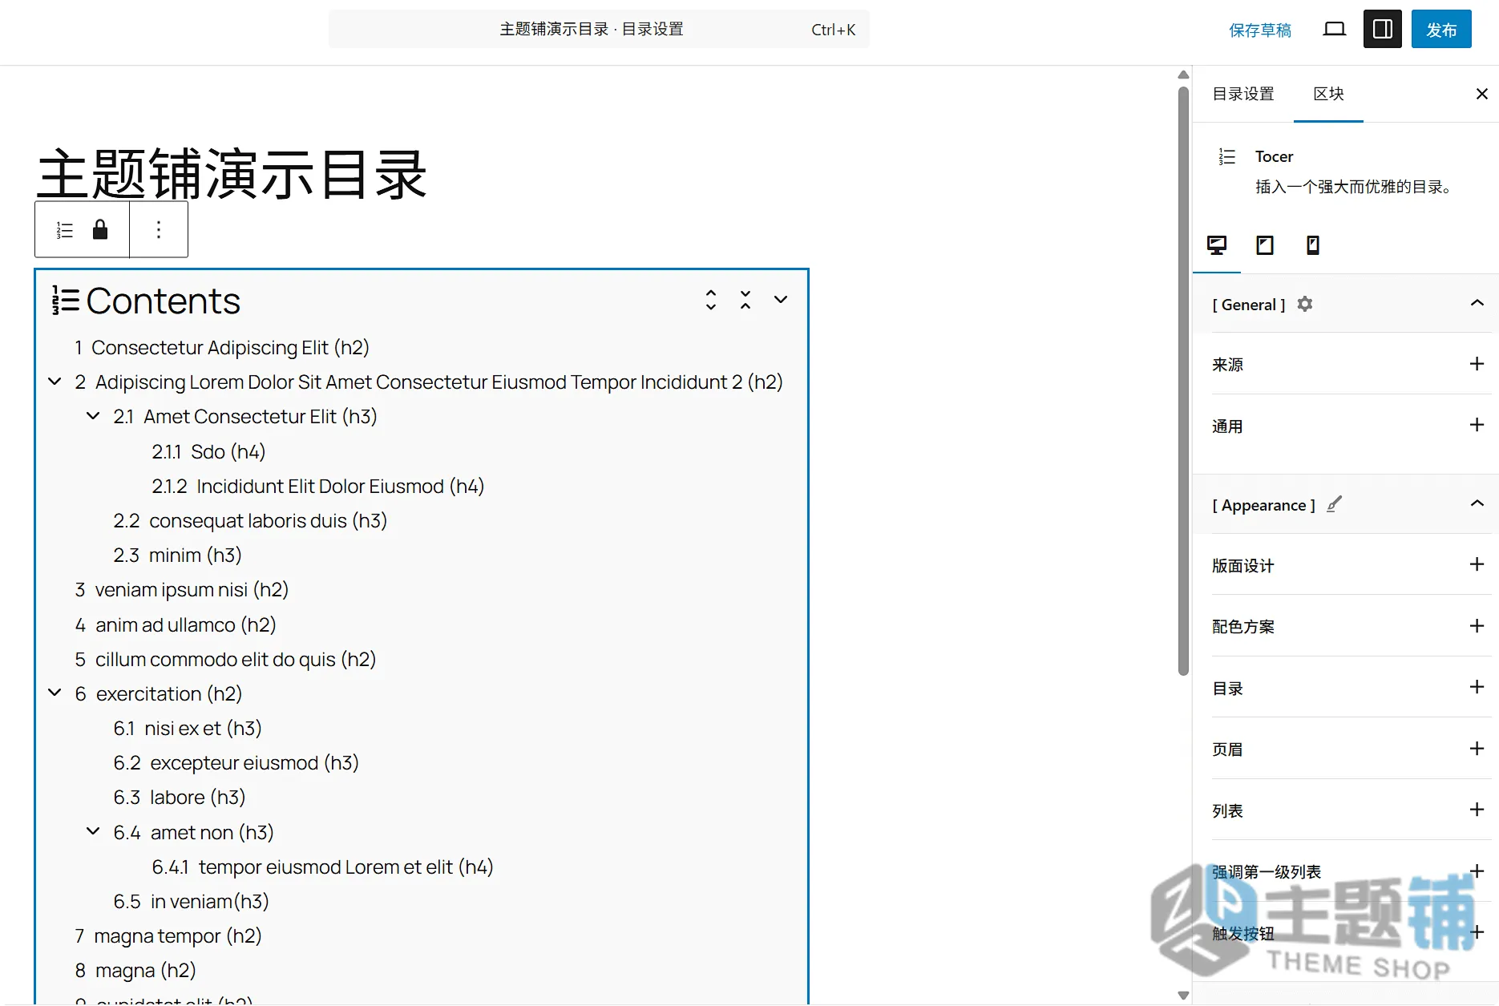Click the page title 主题铺演示目录
This screenshot has width=1499, height=1006.
pos(232,173)
